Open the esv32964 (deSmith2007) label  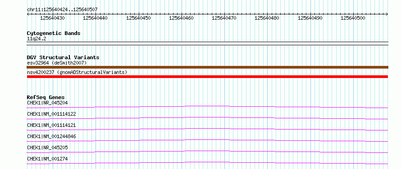point(57,63)
